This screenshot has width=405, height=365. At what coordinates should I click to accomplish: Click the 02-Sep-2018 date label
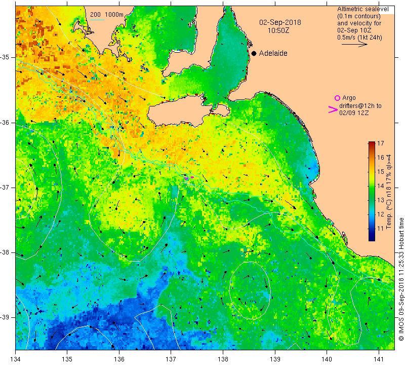click(x=280, y=22)
